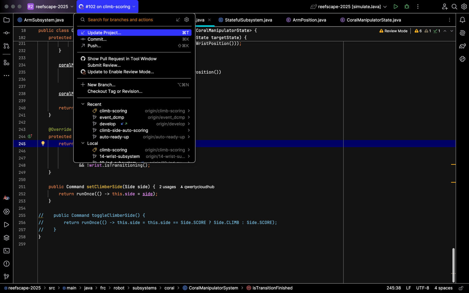Screen dimensions: 469x293
Task: Expand submenu for 14-wrist-subsystem branch
Action: (189, 156)
